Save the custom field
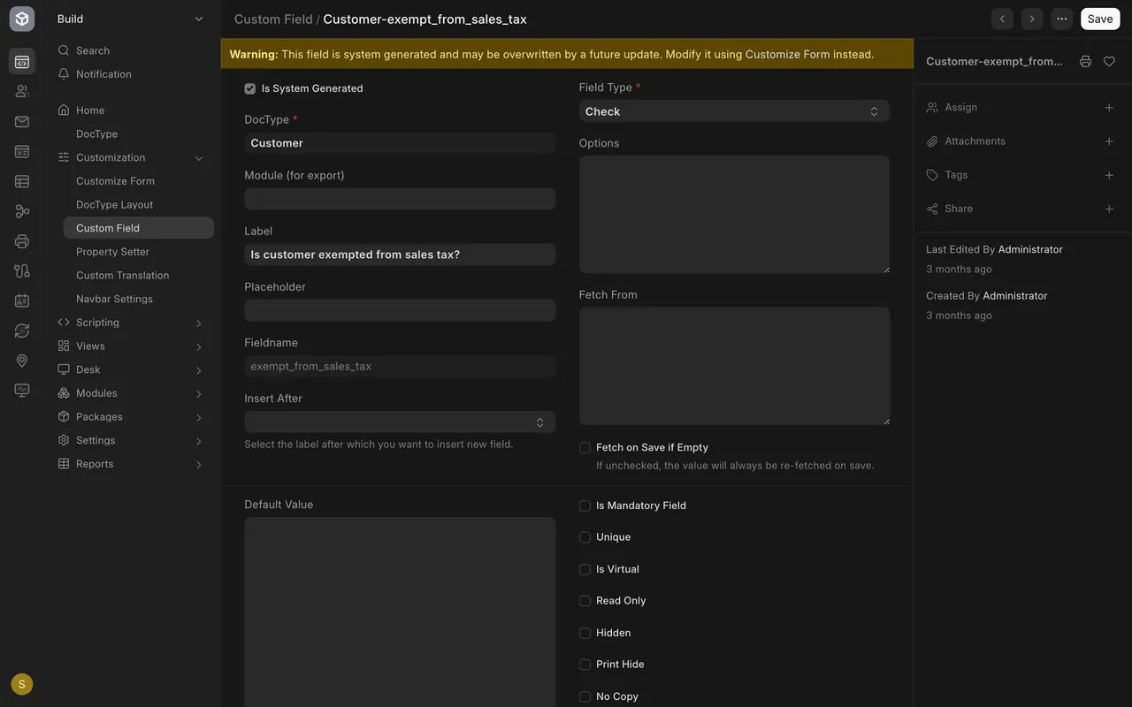This screenshot has height=707, width=1132. pyautogui.click(x=1100, y=19)
